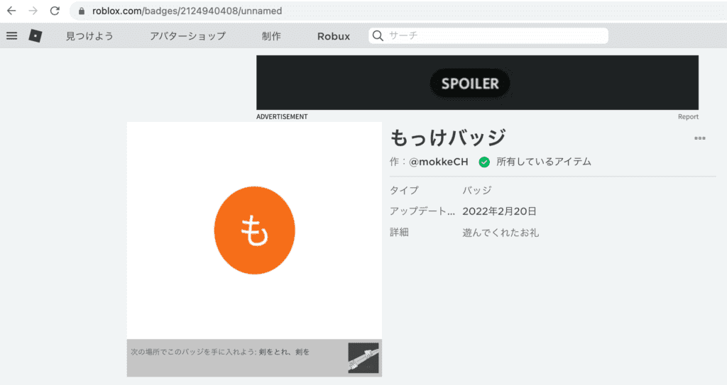Reload the Roblox badge page
The width and height of the screenshot is (727, 385).
coord(55,11)
